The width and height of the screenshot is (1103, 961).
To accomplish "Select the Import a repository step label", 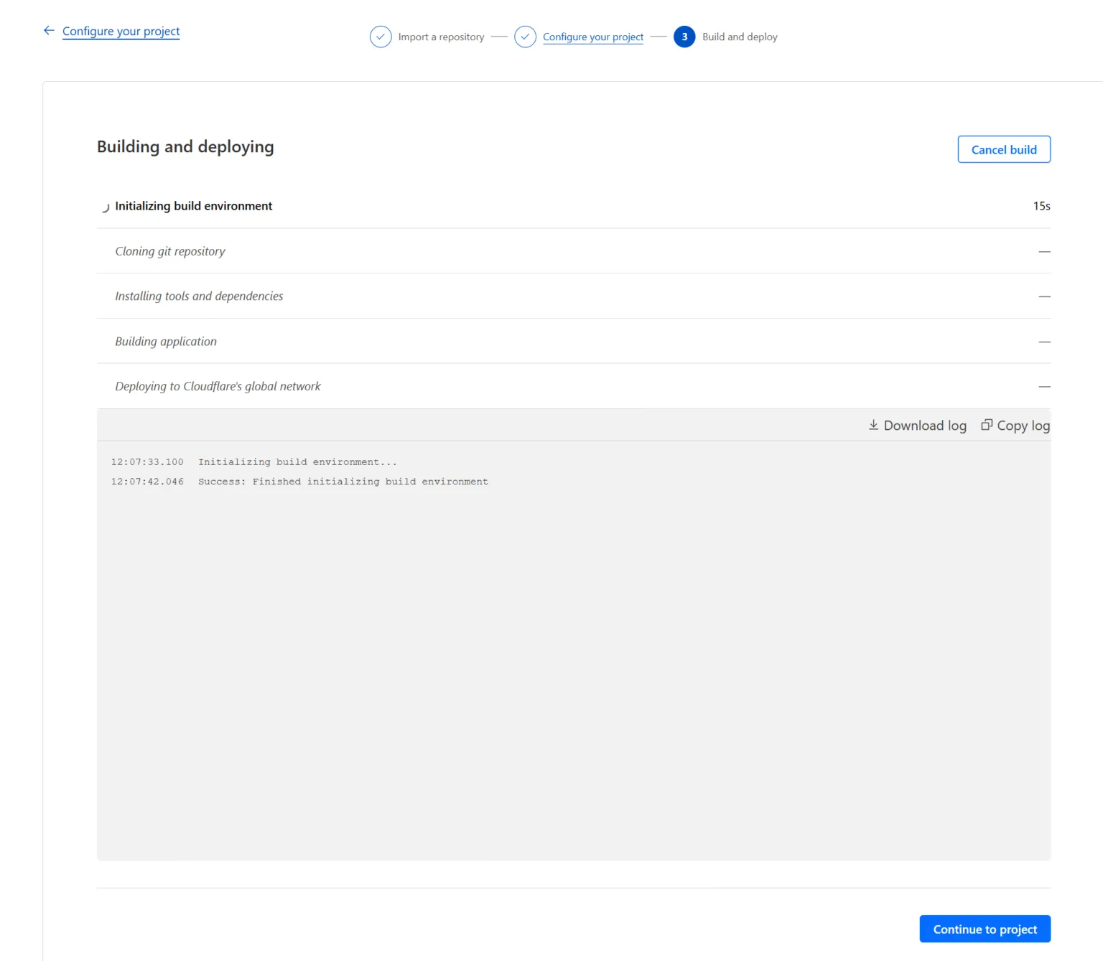I will coord(441,37).
